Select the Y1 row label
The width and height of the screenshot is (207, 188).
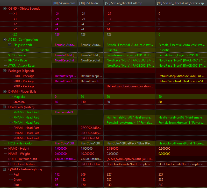[x=15, y=19]
